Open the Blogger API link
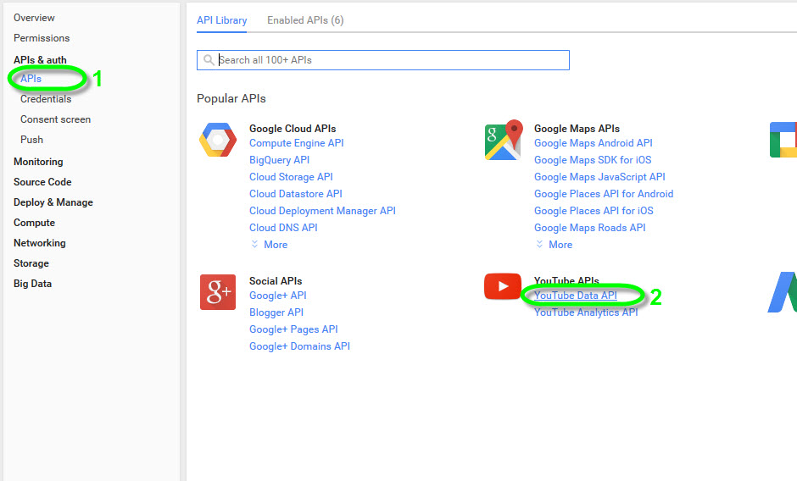Viewport: 797px width, 481px height. pyautogui.click(x=276, y=312)
